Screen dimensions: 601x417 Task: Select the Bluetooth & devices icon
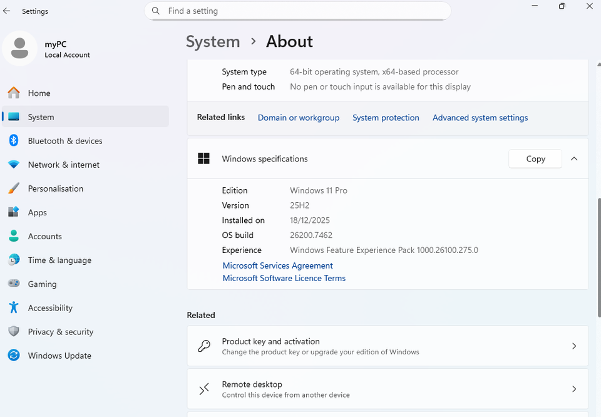[14, 140]
